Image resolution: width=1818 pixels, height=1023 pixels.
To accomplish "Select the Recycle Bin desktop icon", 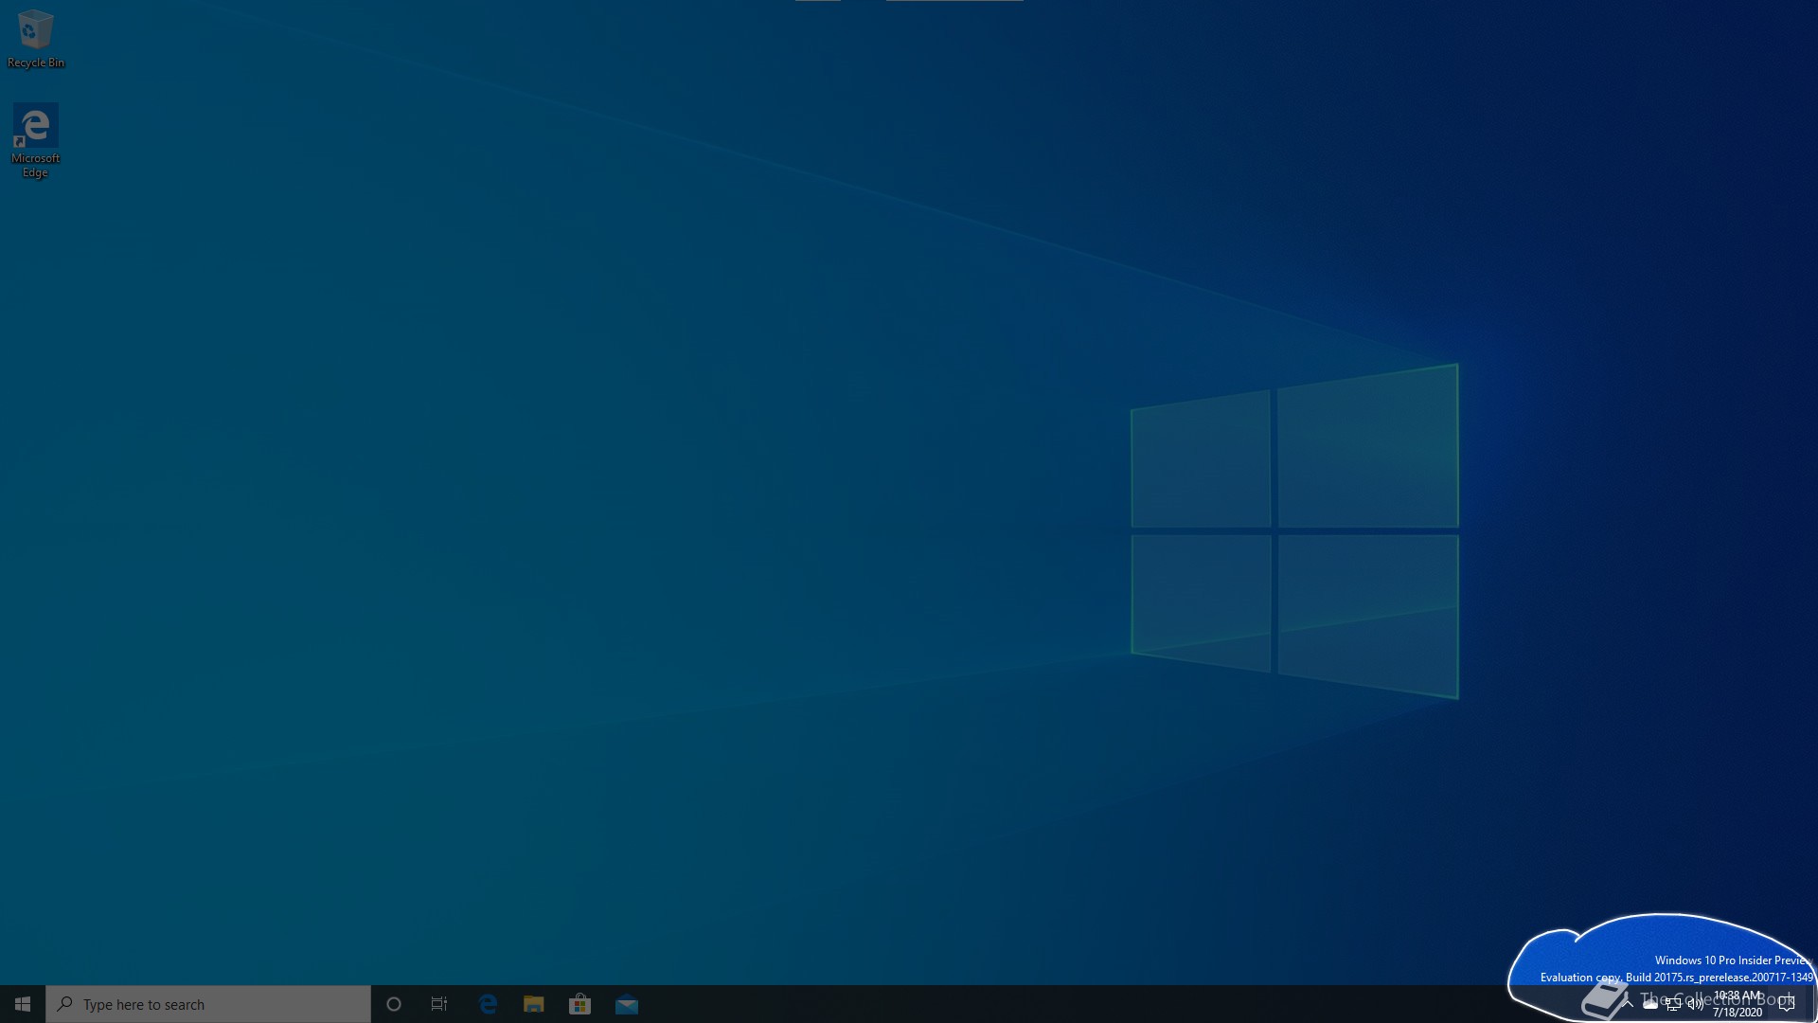I will coord(36,39).
